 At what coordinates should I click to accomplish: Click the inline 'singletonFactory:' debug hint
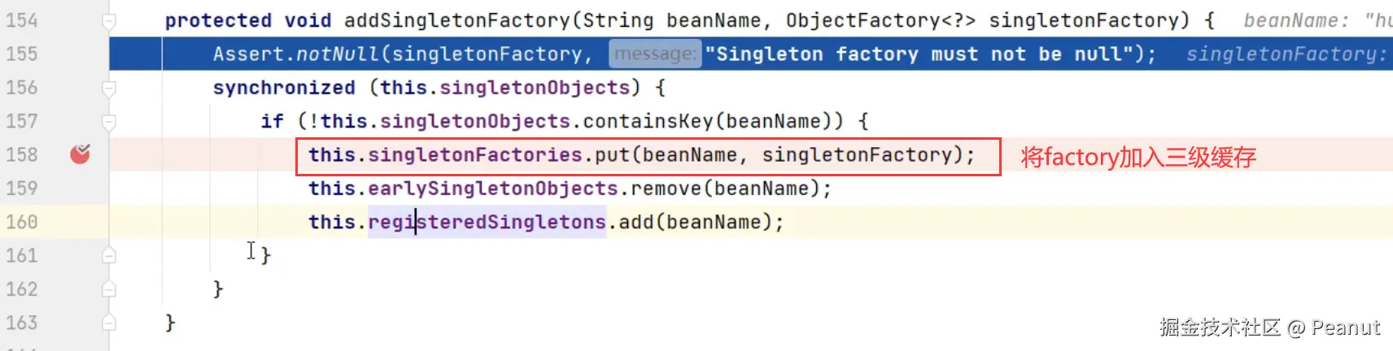click(x=1286, y=54)
